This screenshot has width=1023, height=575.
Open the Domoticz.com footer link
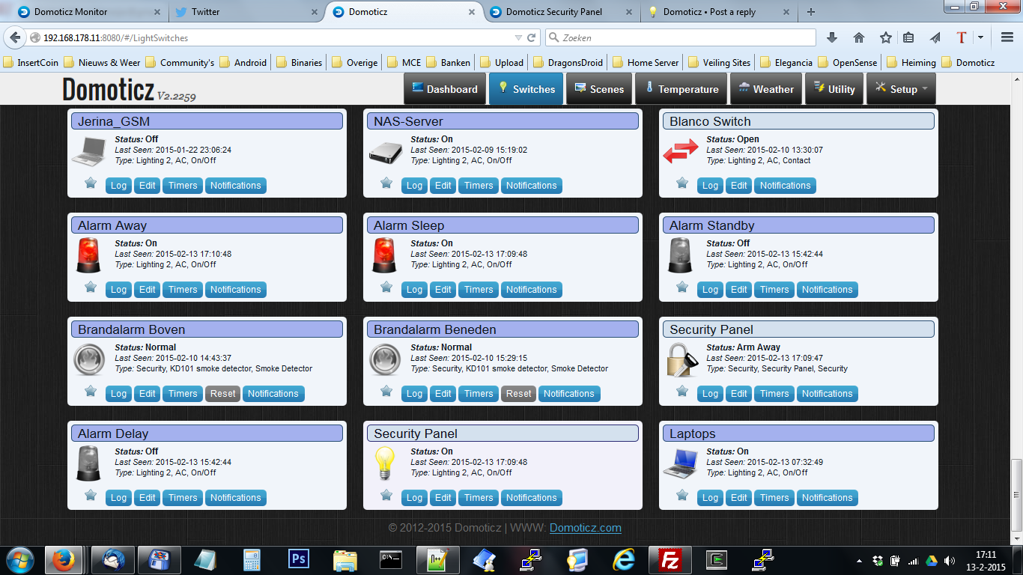pyautogui.click(x=586, y=528)
